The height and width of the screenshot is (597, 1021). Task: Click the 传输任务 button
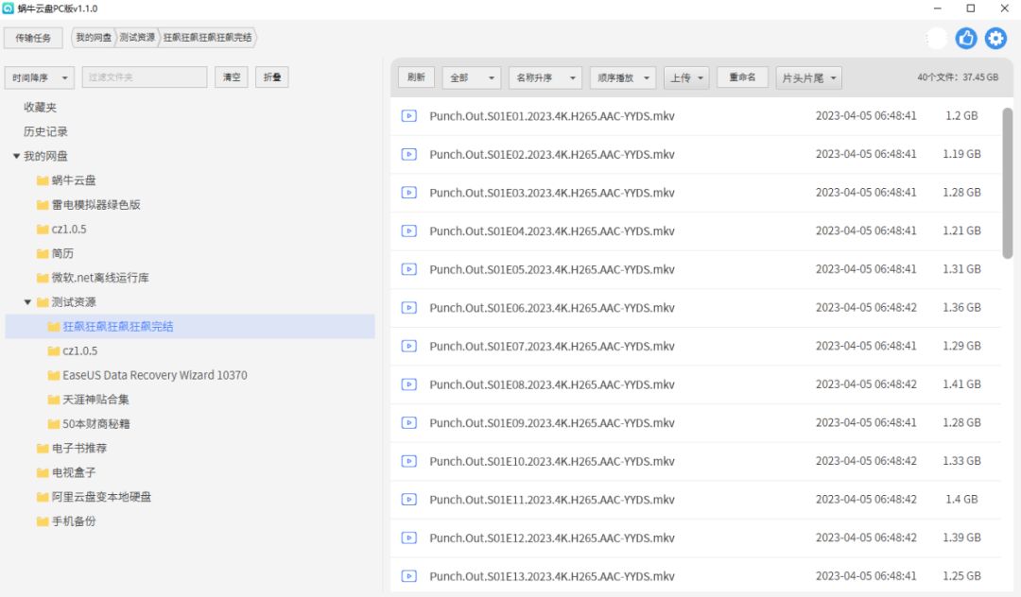coord(33,38)
